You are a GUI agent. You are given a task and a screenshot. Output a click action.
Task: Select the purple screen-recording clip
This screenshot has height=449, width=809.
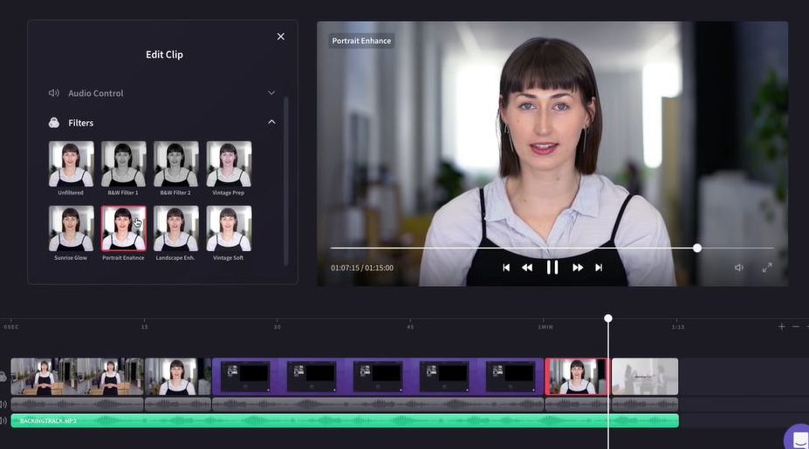pyautogui.click(x=378, y=377)
